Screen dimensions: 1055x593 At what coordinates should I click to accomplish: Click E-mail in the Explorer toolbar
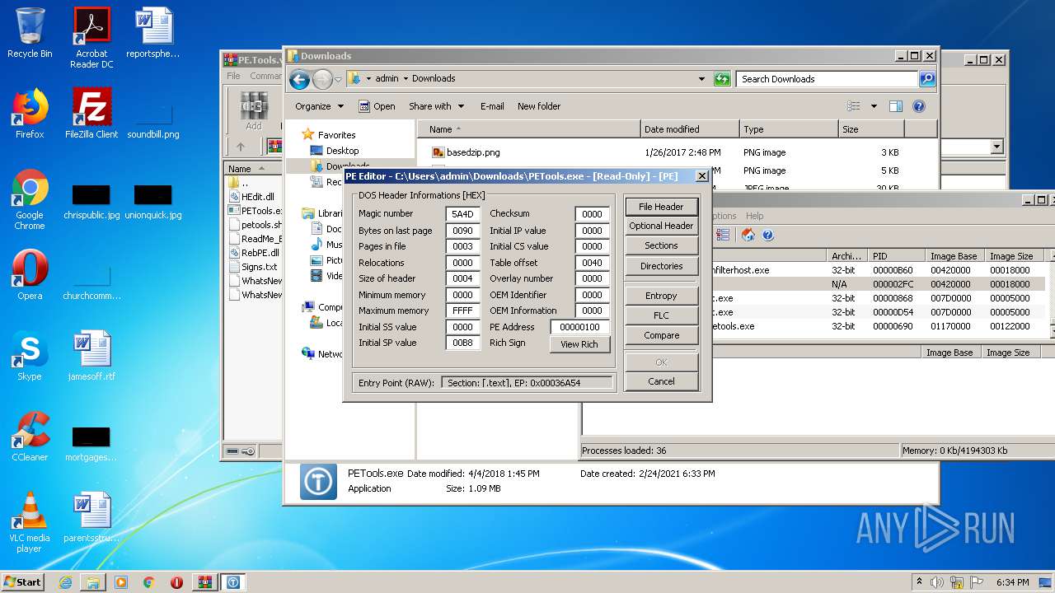click(x=492, y=106)
